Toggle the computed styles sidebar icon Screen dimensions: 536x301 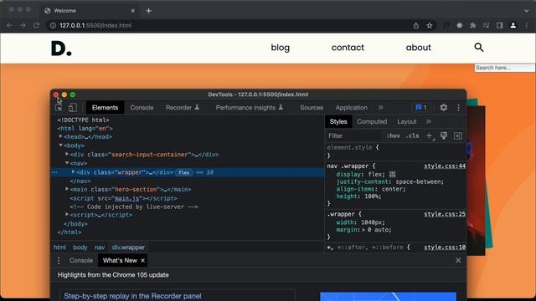pyautogui.click(x=458, y=135)
